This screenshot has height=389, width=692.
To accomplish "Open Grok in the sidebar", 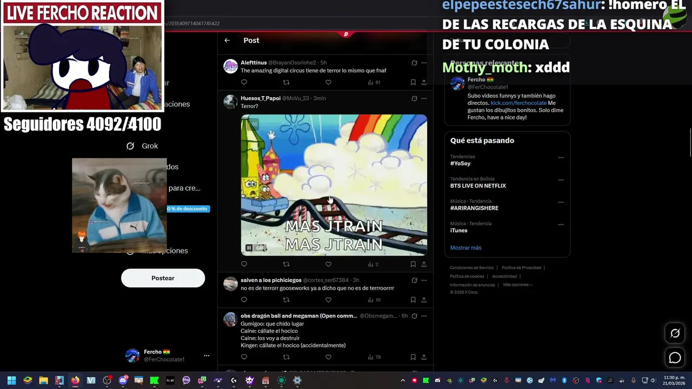I will click(142, 146).
